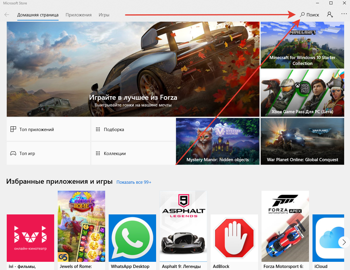Open the Forza hero banner
This screenshot has width=350, height=270.
133,69
